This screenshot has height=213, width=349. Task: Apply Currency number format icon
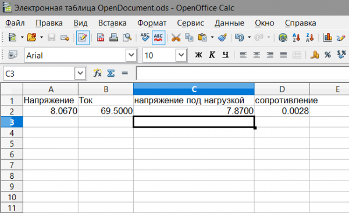[315, 55]
